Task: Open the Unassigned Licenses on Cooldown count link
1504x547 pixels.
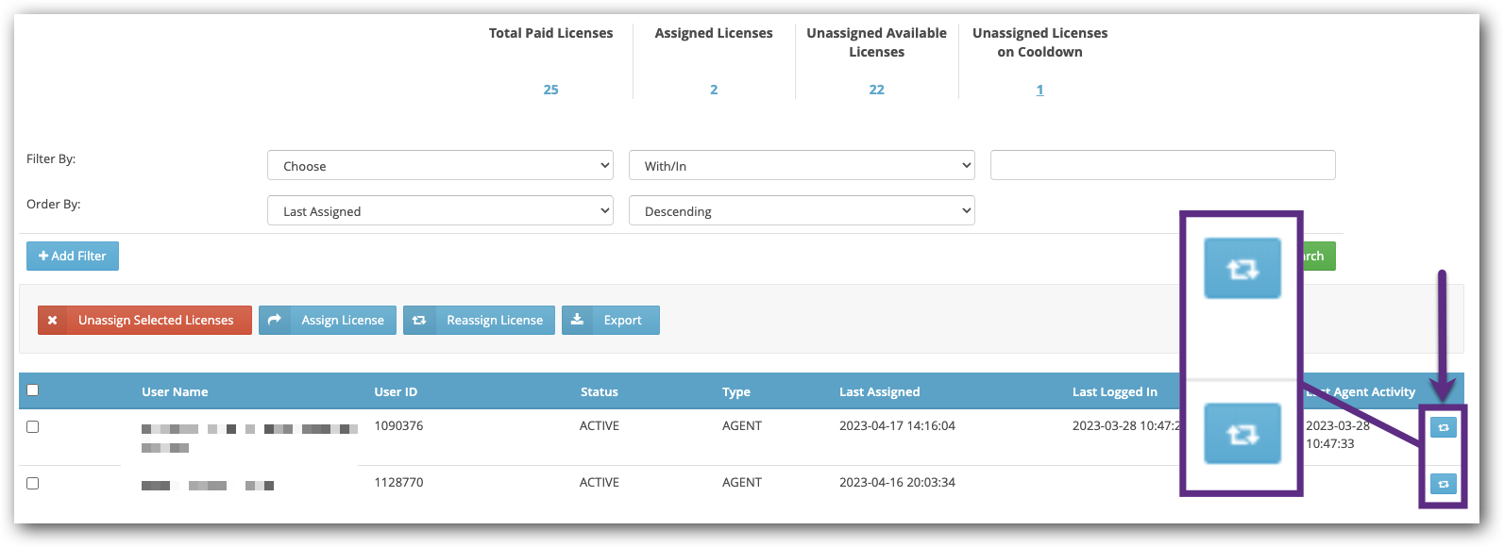Action: point(1039,91)
